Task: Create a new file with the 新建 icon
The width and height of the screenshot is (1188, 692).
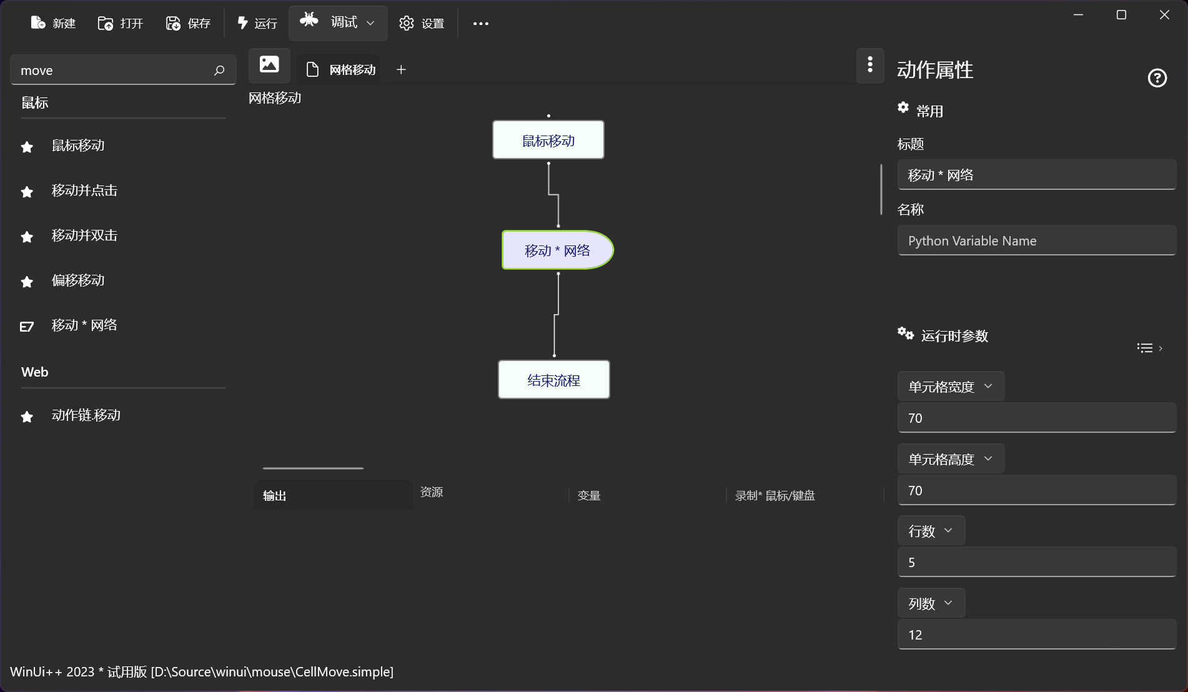Action: (37, 22)
